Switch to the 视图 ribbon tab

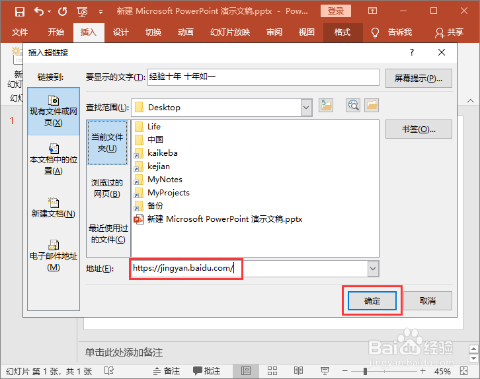point(306,32)
